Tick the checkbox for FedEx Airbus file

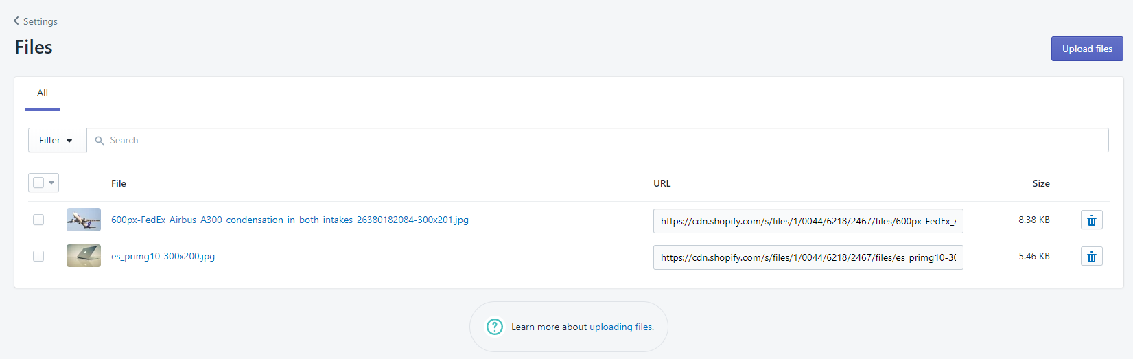[38, 220]
